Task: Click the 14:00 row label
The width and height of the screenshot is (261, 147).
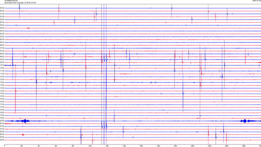Action: [2, 88]
